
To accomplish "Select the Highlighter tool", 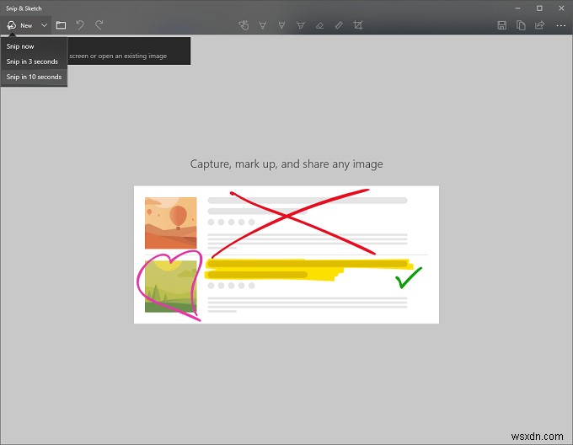I will point(301,25).
